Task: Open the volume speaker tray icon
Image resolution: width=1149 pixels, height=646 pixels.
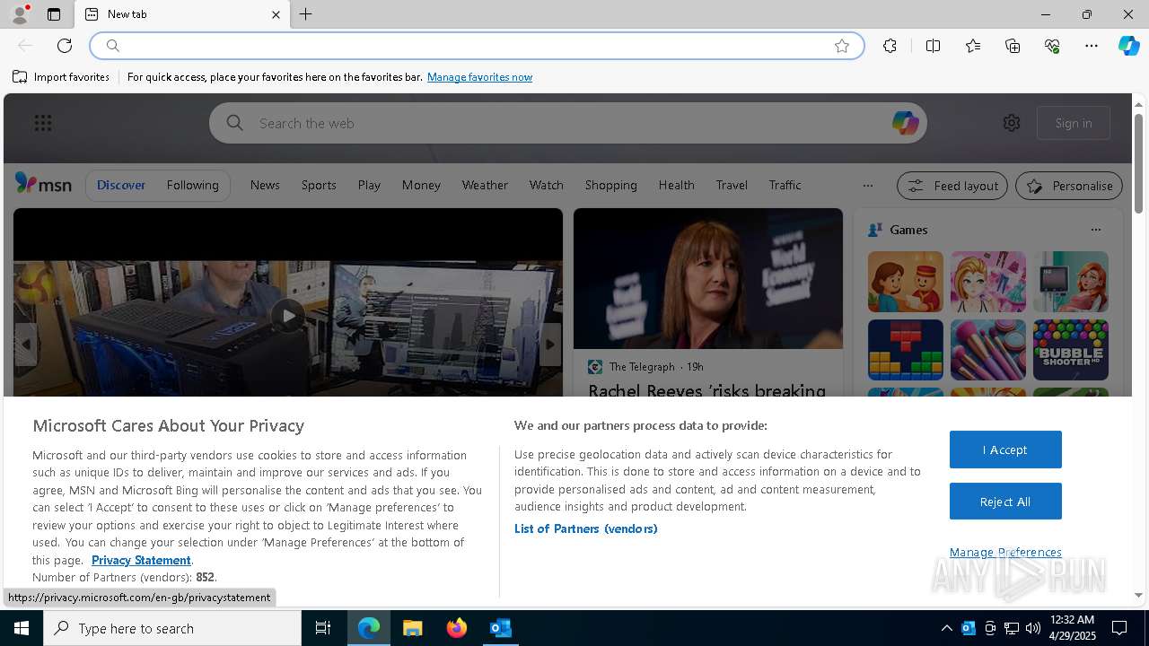Action: (x=1032, y=628)
